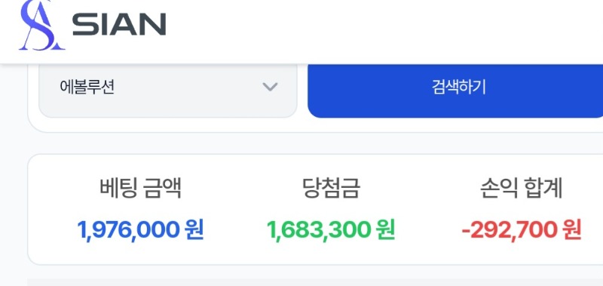603x286 pixels.
Task: Select the red -292,700 원 total
Action: click(x=522, y=230)
